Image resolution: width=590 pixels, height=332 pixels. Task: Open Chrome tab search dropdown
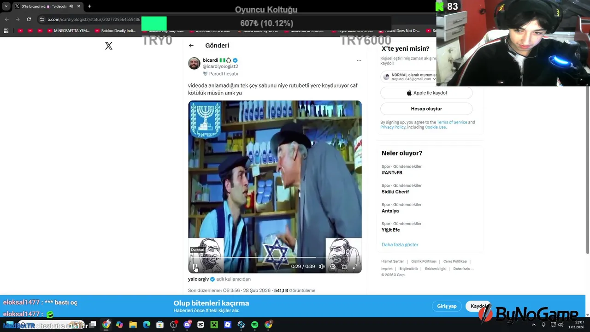point(6,6)
